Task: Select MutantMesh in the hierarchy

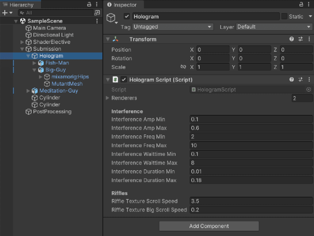Action: pyautogui.click(x=67, y=84)
